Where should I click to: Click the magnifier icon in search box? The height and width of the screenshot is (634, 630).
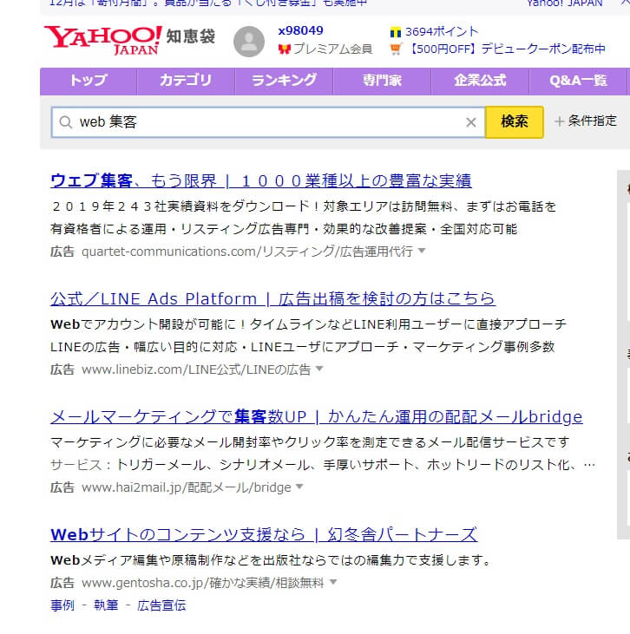coord(66,121)
